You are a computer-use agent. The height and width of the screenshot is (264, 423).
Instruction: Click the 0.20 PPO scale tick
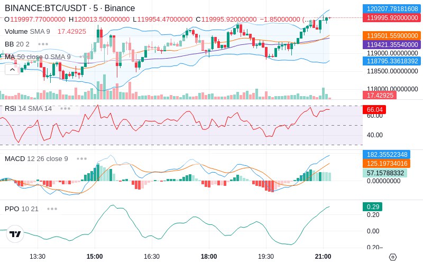[373, 215]
